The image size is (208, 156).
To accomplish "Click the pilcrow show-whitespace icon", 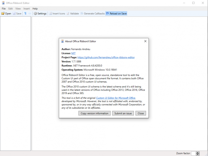I will 25,14.
